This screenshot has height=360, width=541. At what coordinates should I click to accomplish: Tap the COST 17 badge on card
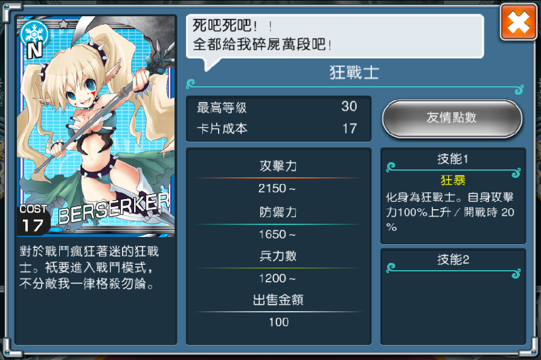(x=33, y=220)
